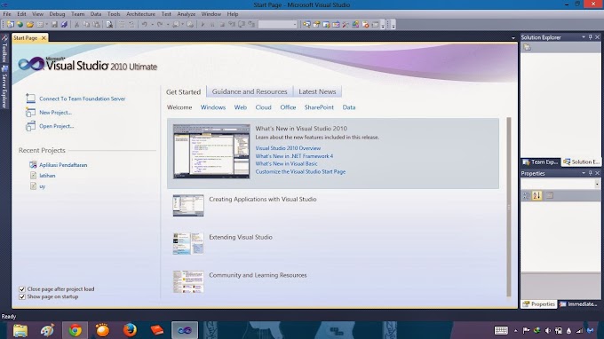The image size is (604, 339).
Task: Open recent project latihan
Action: click(47, 176)
